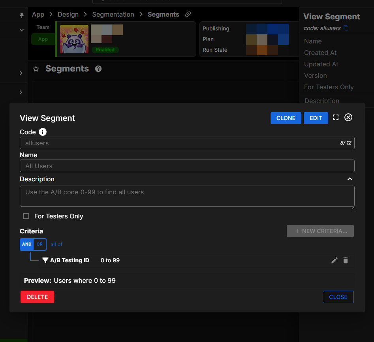The height and width of the screenshot is (342, 374).
Task: Delete the A/B Testing ID criterion
Action: pos(346,260)
